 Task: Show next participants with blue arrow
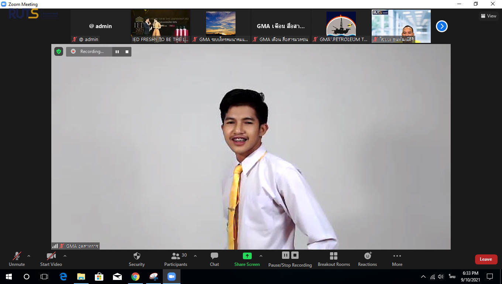[442, 26]
